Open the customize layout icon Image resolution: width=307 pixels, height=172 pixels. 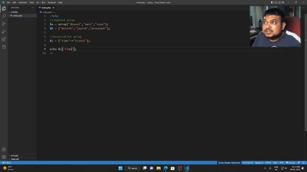tap(283, 2)
